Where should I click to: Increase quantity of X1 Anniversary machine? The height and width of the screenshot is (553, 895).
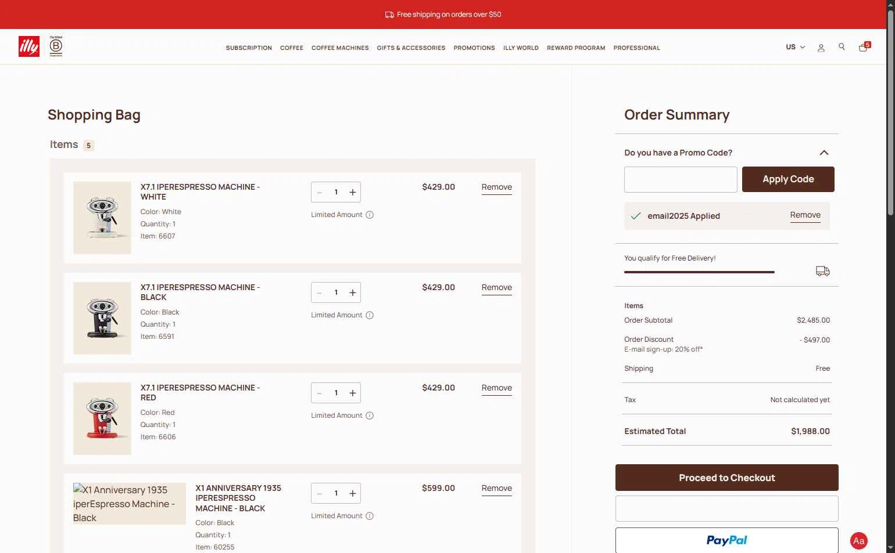(353, 493)
